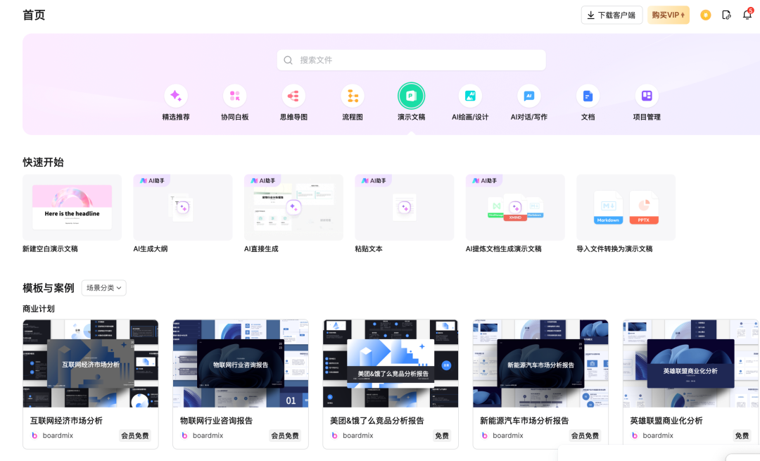This screenshot has height=461, width=760.
Task: Open the 思维导图 tool
Action: point(293,101)
